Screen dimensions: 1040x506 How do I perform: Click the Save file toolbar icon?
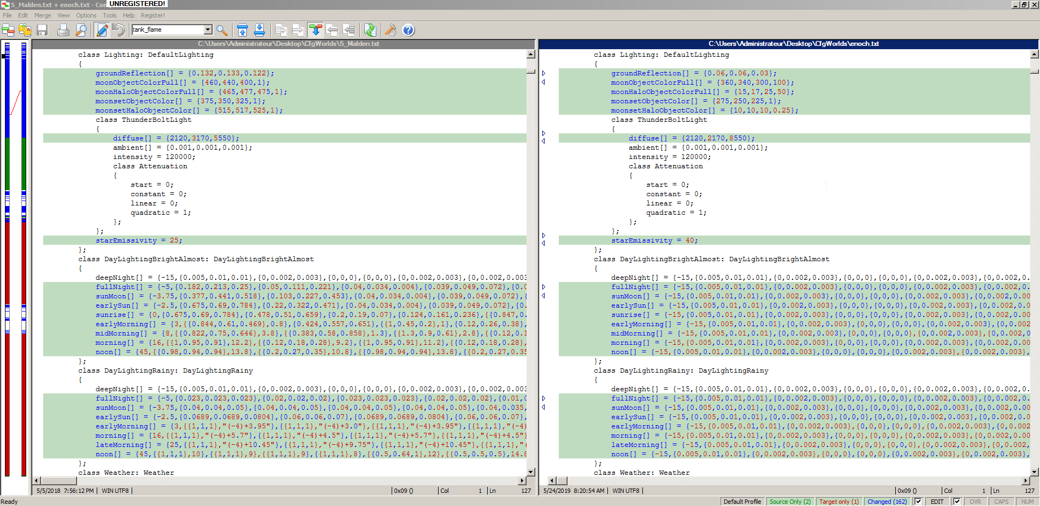coord(42,30)
